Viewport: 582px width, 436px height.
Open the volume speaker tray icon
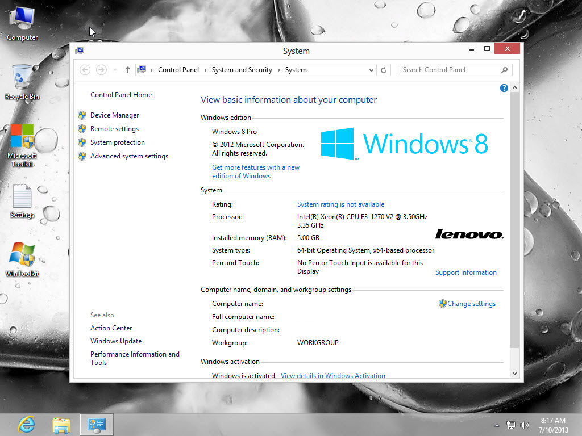[524, 425]
